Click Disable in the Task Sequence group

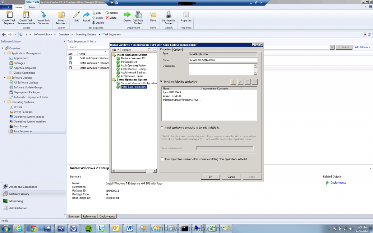[98, 23]
